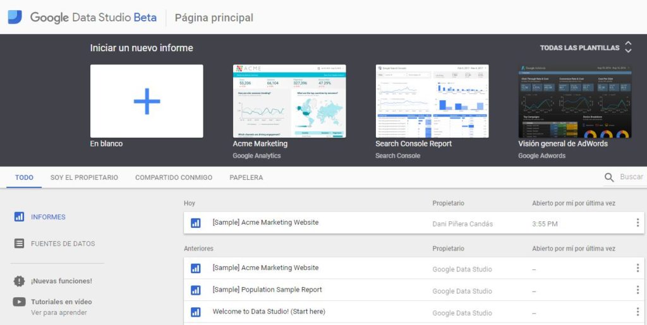Click the Search Console Report template title

[413, 144]
